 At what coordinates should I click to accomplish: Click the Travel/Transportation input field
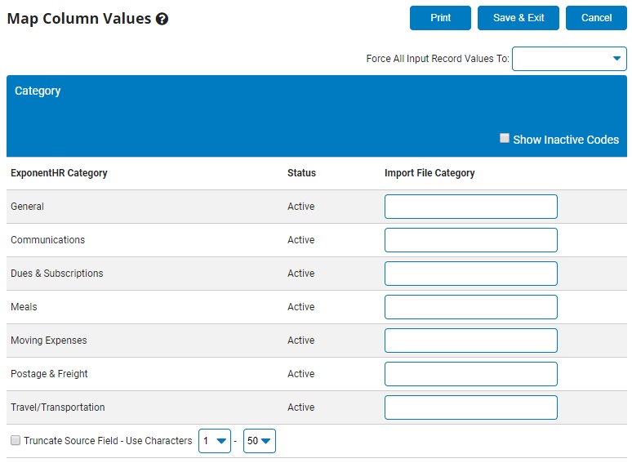[x=470, y=407]
